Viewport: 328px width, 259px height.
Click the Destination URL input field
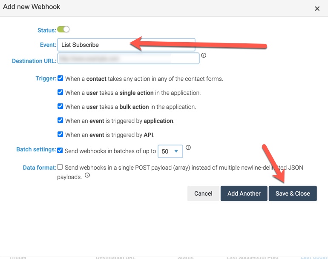click(129, 59)
